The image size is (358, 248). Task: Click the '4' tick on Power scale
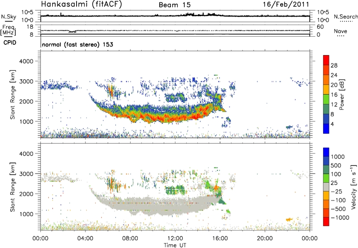pyautogui.click(x=332, y=124)
